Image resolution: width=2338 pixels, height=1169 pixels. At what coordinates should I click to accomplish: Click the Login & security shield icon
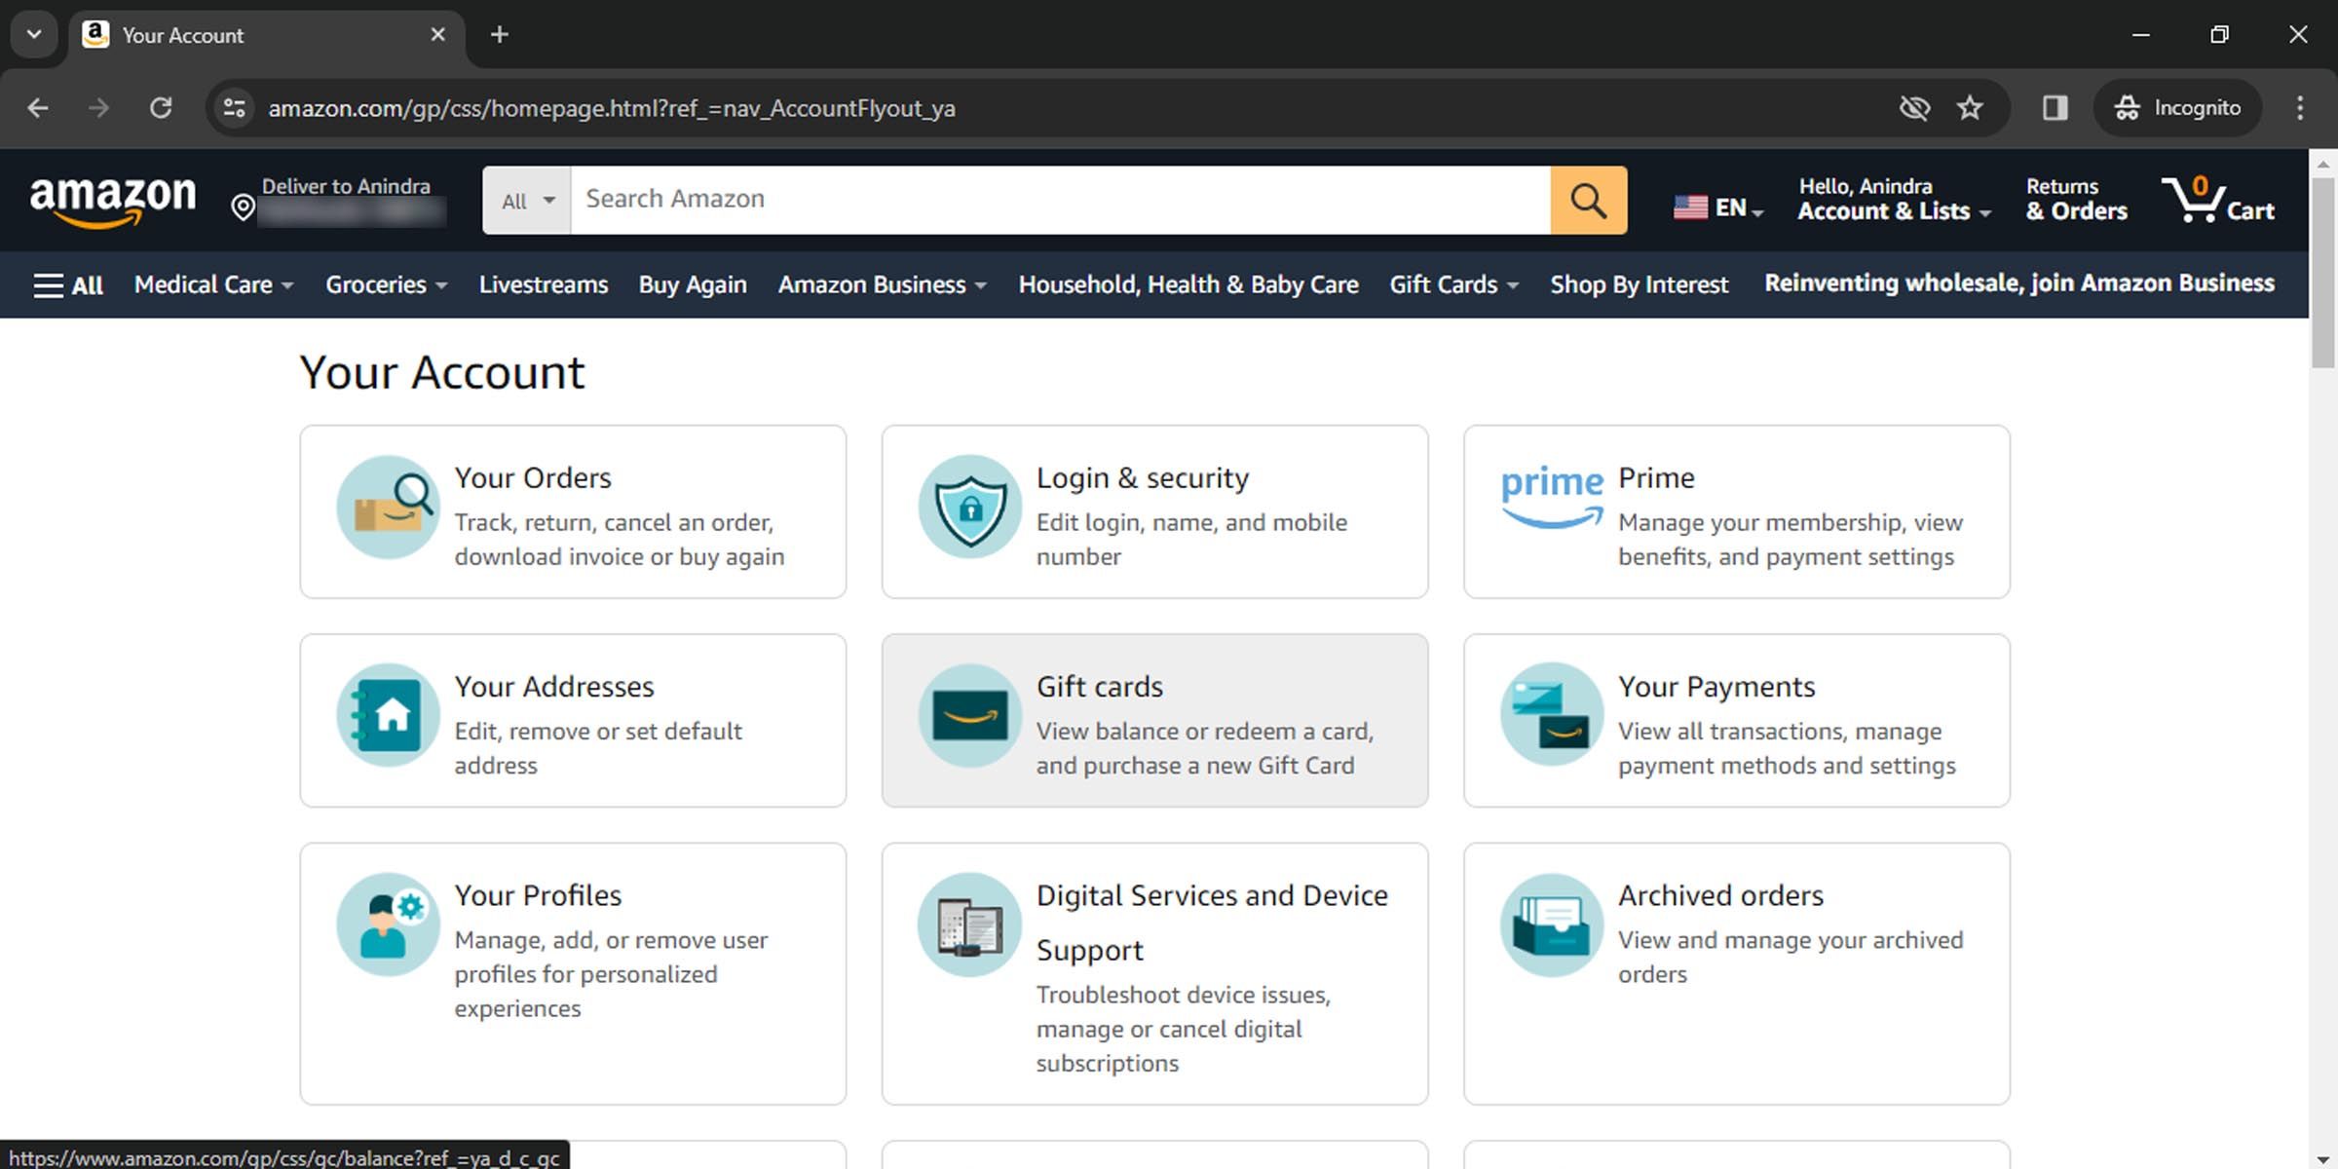tap(968, 507)
